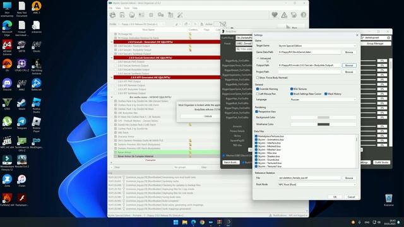Uncheck the Mask History option
The width and height of the screenshot is (404, 227).
click(326, 94)
